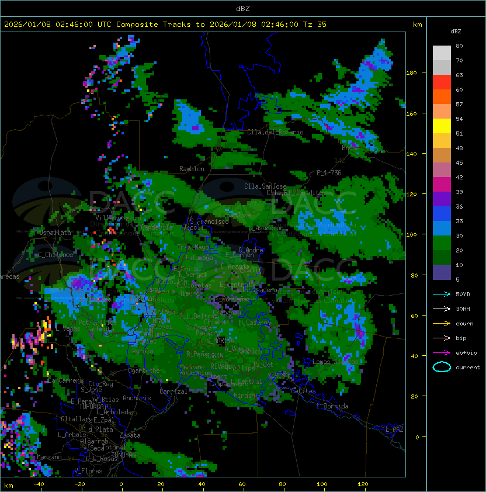The width and height of the screenshot is (486, 492).
Task: Pick the yellow 51-54 dBZ swatch
Action: [x=442, y=126]
